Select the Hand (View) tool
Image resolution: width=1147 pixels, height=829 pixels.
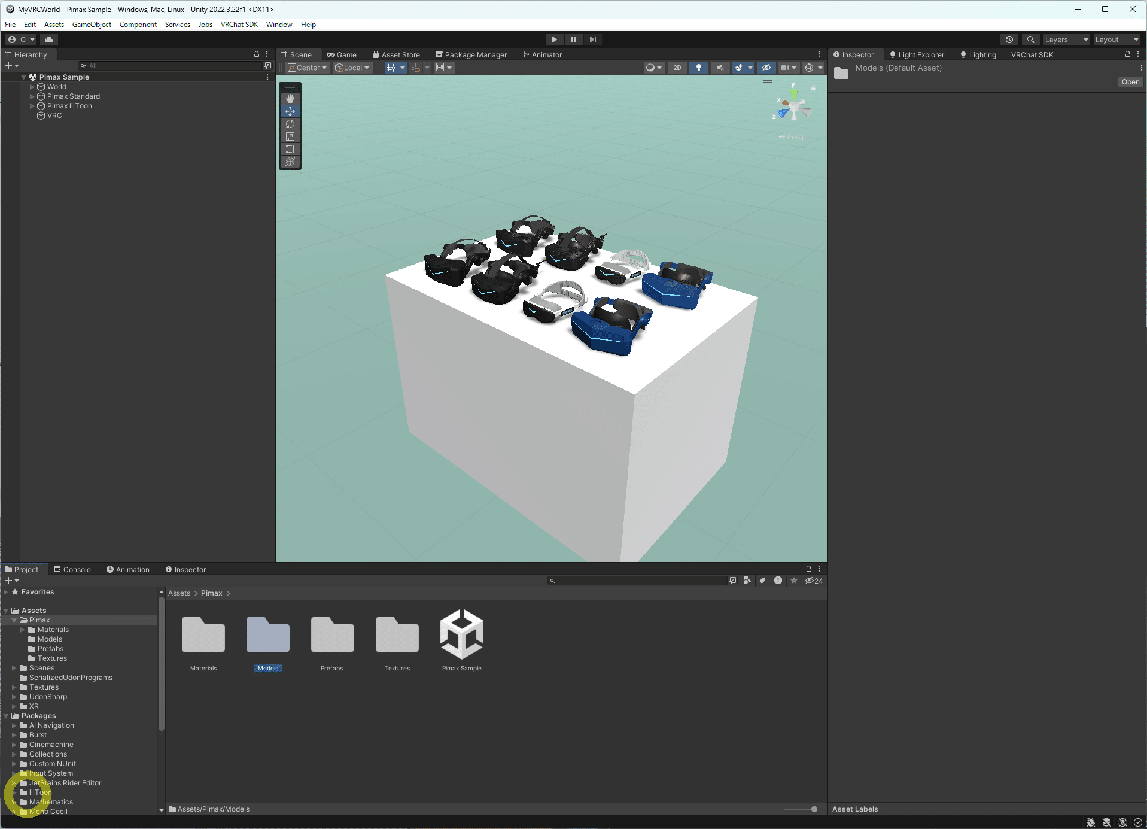[x=290, y=99]
